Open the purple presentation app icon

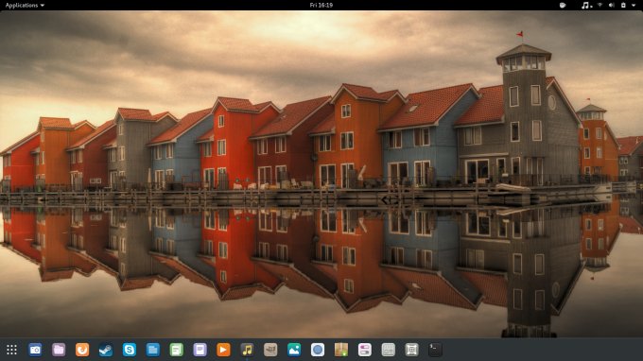point(200,350)
